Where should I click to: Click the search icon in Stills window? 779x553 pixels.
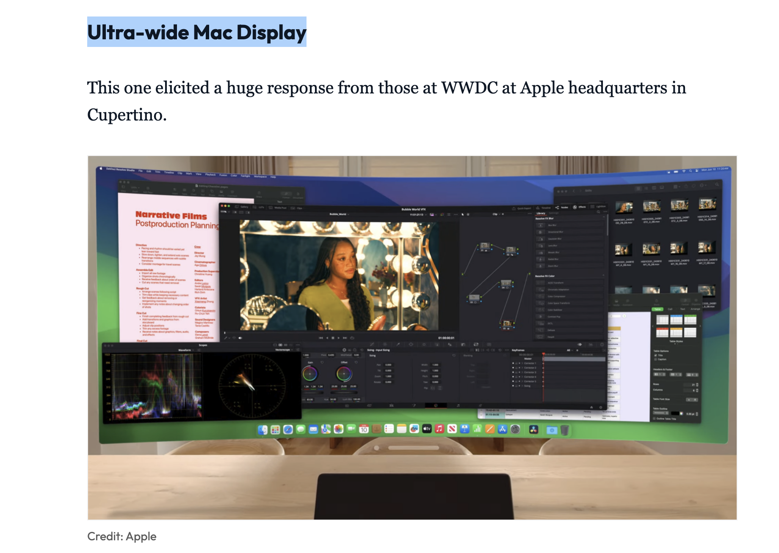click(717, 184)
